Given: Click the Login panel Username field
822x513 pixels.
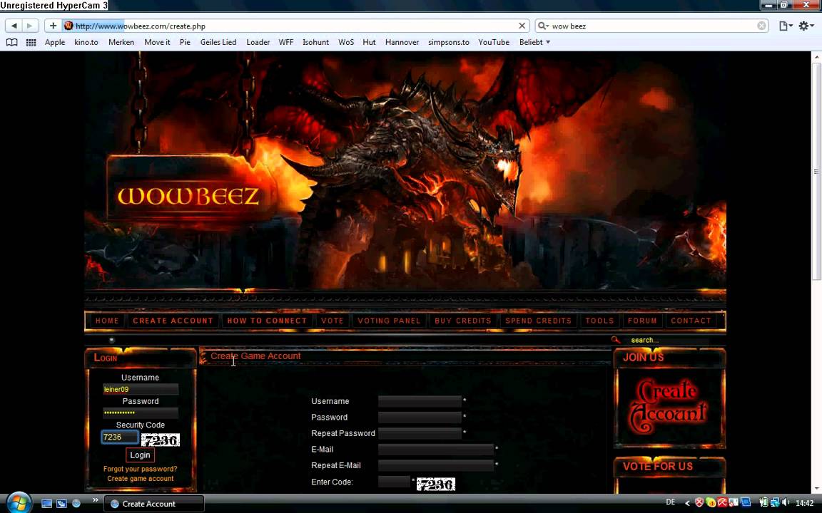Looking at the screenshot, I should [140, 389].
